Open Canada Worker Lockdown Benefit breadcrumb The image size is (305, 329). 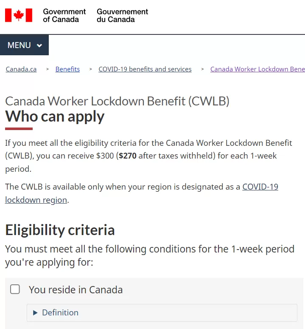[257, 69]
